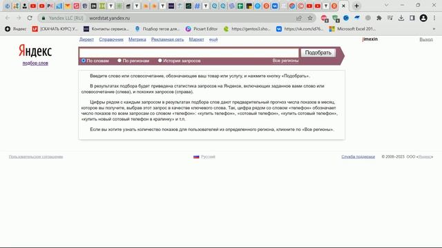
Task: Switch to the green cross spreadsheet tab
Action: 240,6
